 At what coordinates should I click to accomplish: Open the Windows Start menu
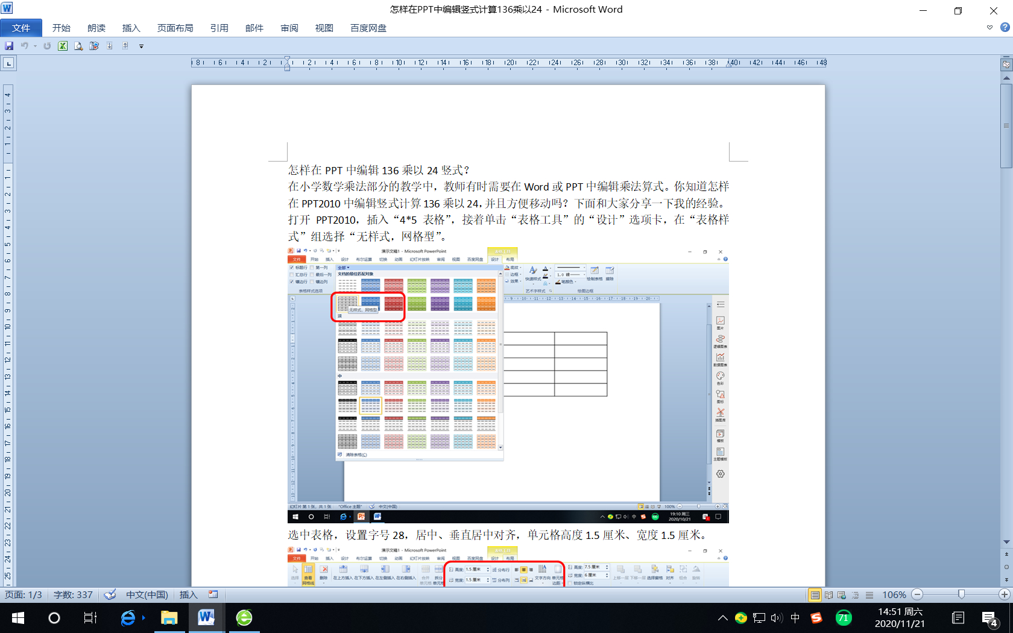[17, 618]
